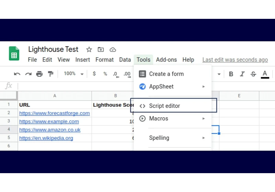Select column E header
Screen dimensions: 275x192
click(239, 96)
